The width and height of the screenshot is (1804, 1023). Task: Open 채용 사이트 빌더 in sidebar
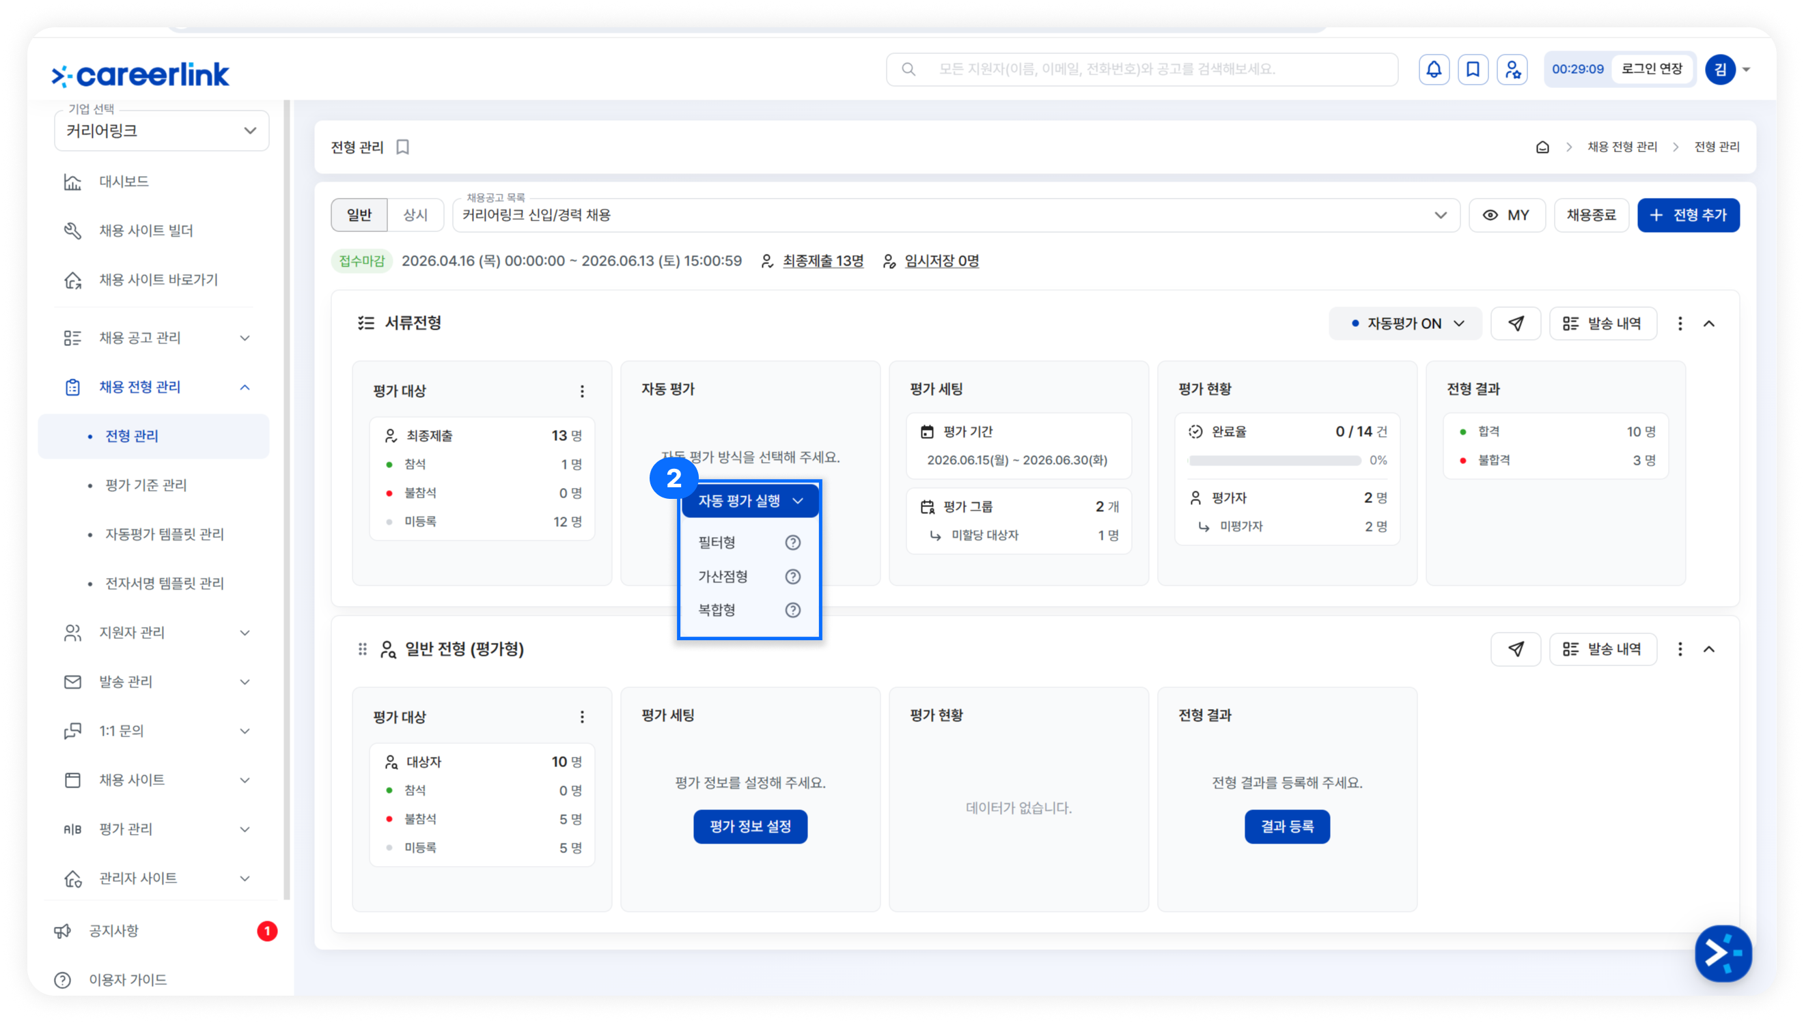(153, 231)
